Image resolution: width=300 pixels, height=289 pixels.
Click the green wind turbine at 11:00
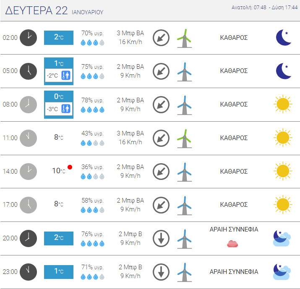[184, 138]
